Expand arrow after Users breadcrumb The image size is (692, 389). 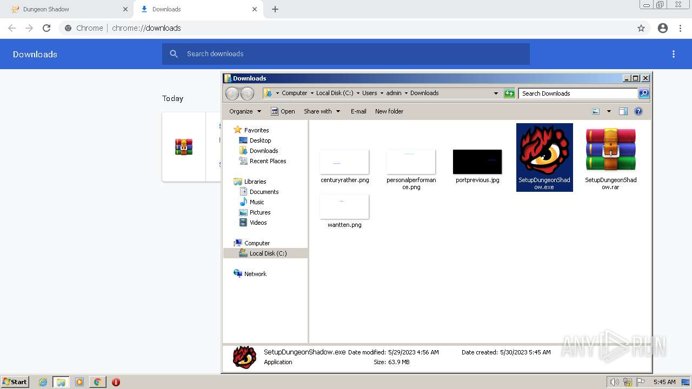382,93
